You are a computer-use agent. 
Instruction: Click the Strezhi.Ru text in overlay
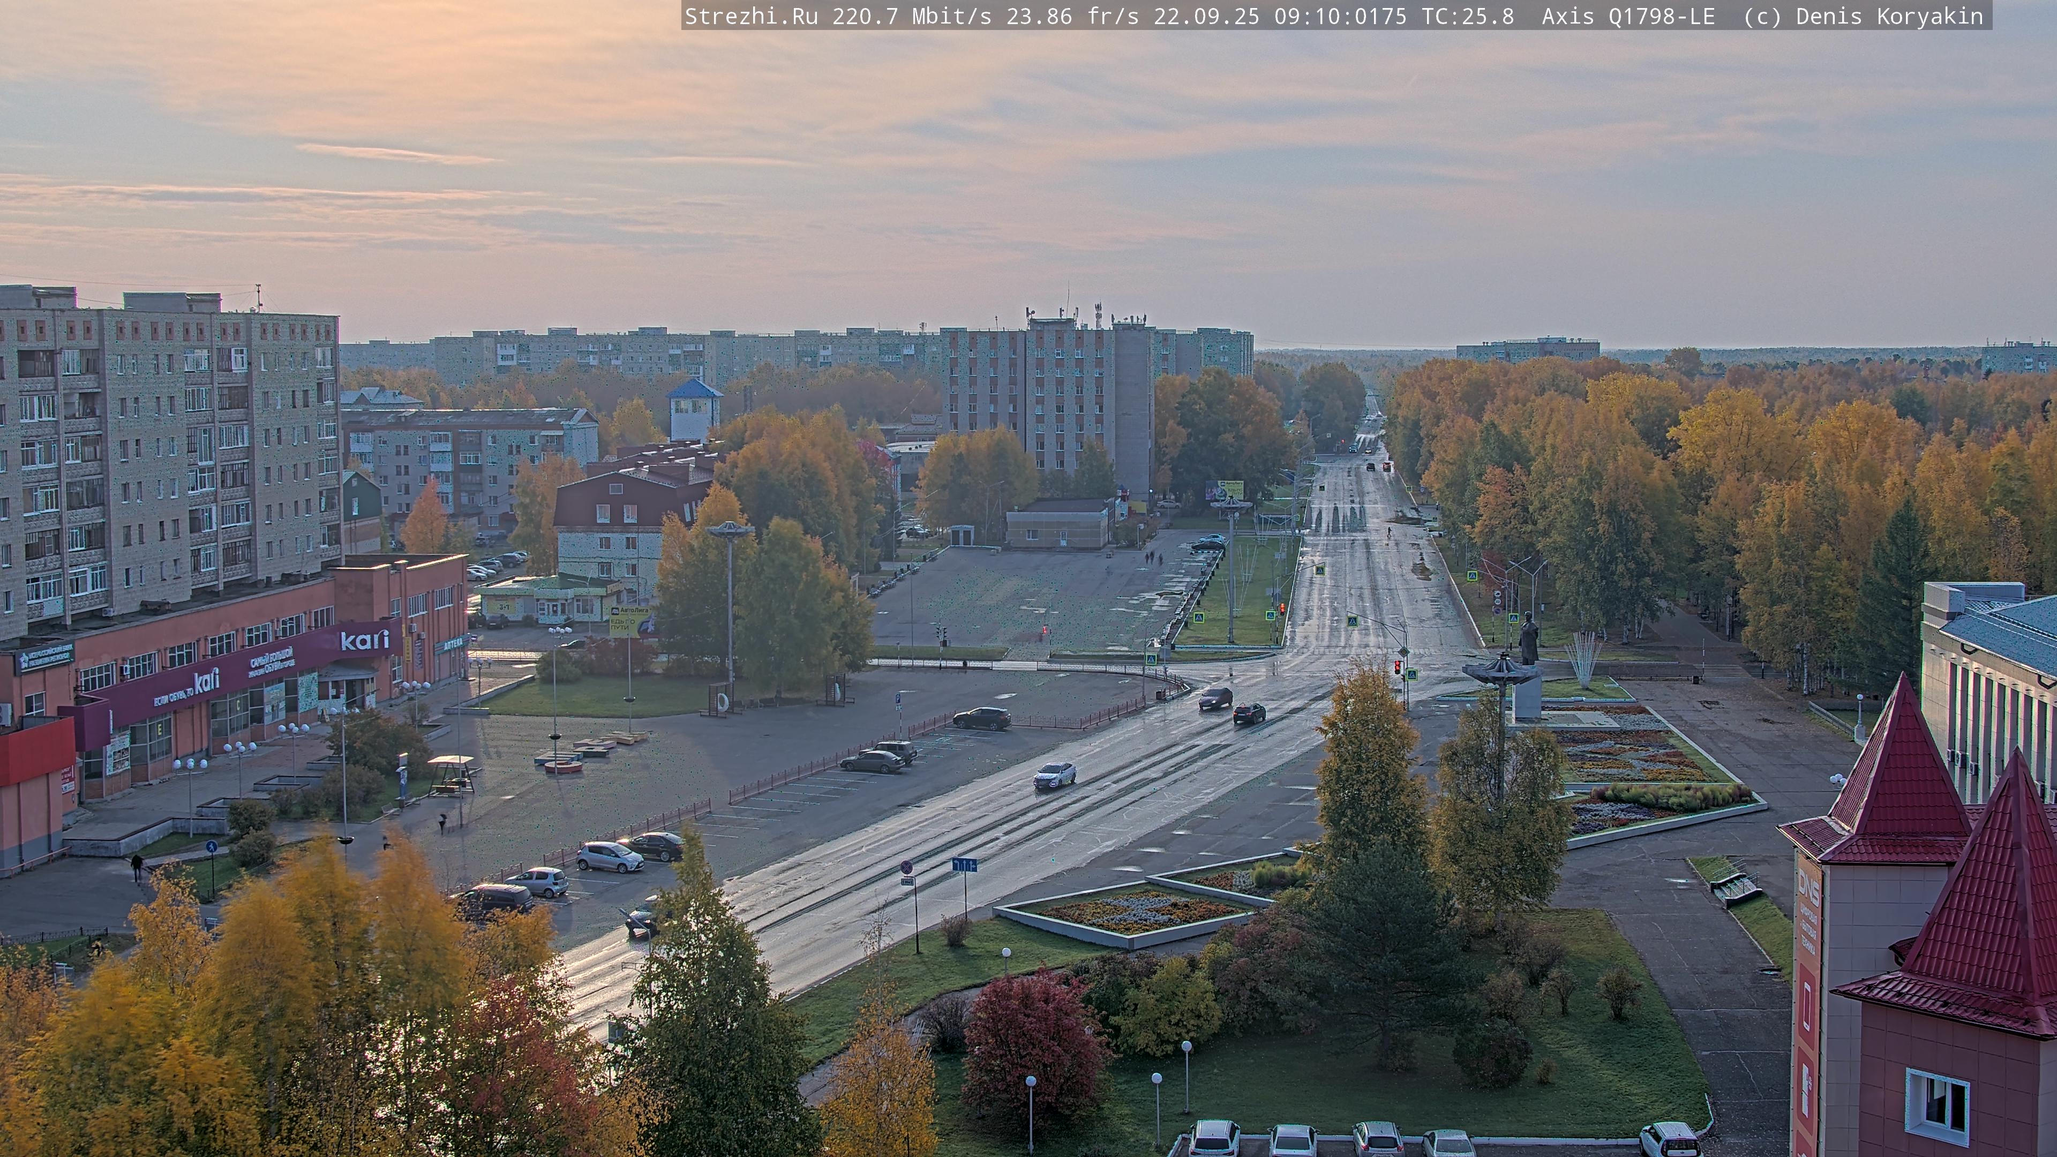(750, 16)
